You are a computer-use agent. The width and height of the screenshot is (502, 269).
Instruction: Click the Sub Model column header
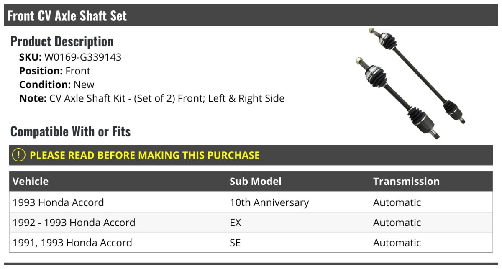(x=256, y=181)
